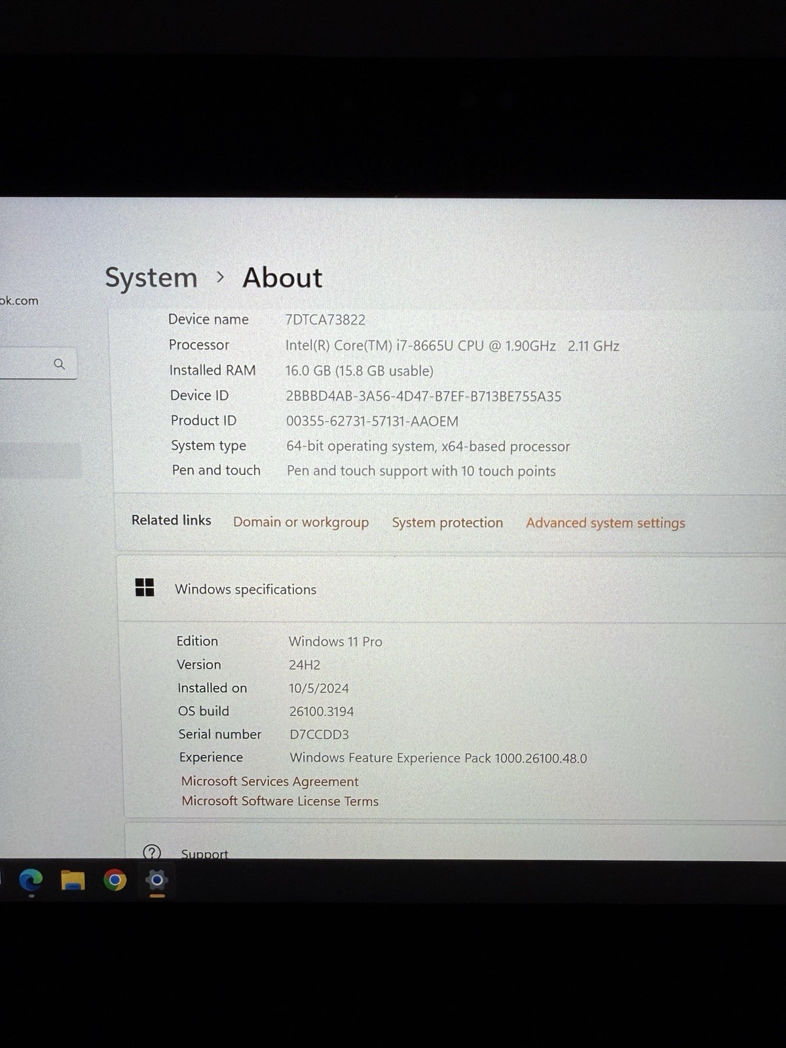Click the Installed RAM label
The image size is (786, 1048).
click(212, 370)
